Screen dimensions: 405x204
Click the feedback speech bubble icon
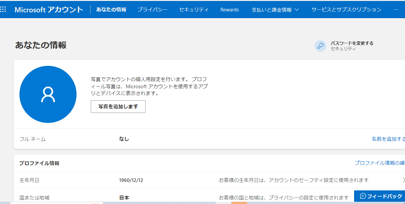pos(363,196)
